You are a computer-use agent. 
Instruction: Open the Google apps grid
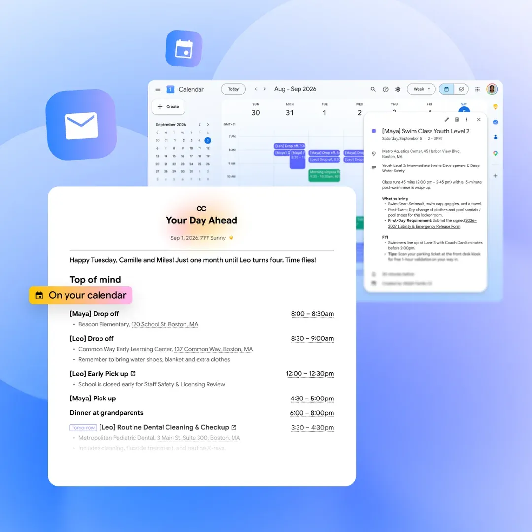pos(477,89)
